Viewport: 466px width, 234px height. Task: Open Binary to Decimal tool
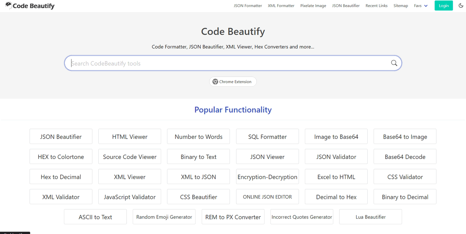[405, 197]
